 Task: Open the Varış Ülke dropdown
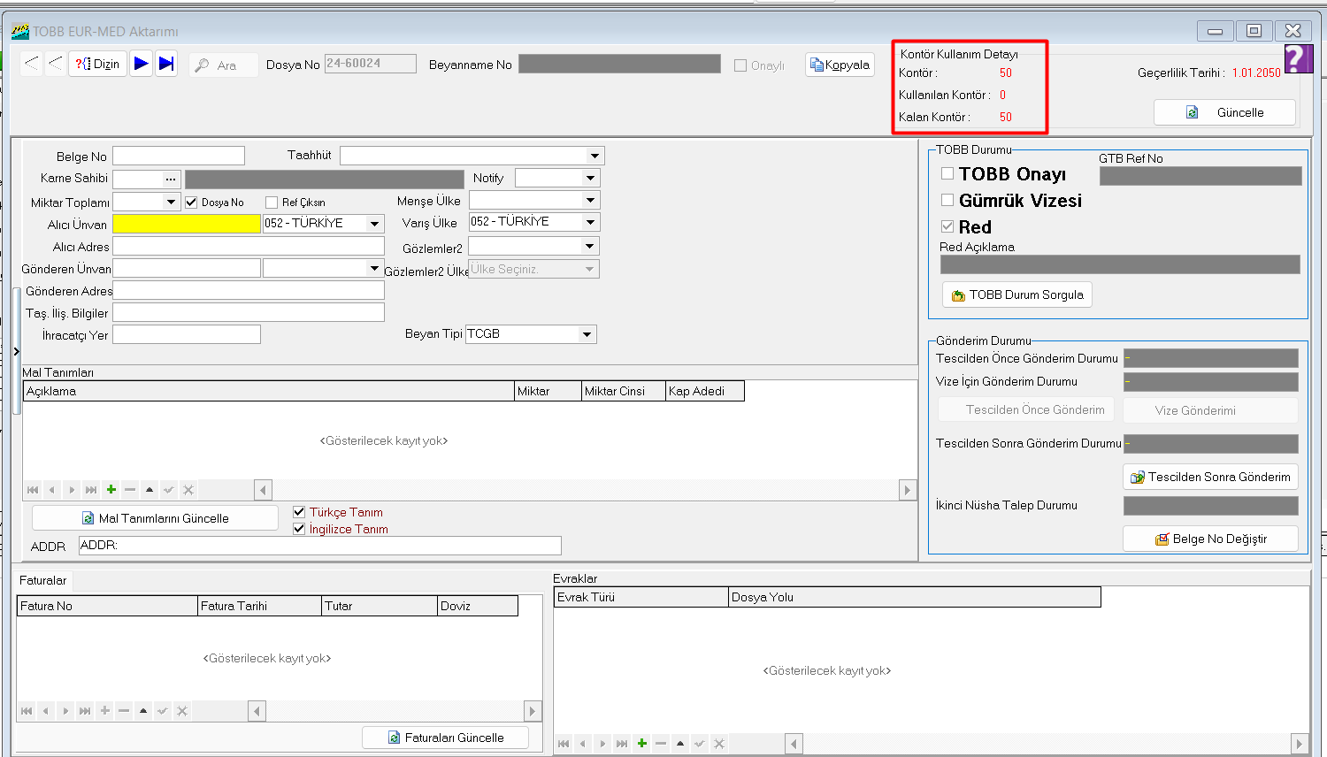tap(590, 222)
